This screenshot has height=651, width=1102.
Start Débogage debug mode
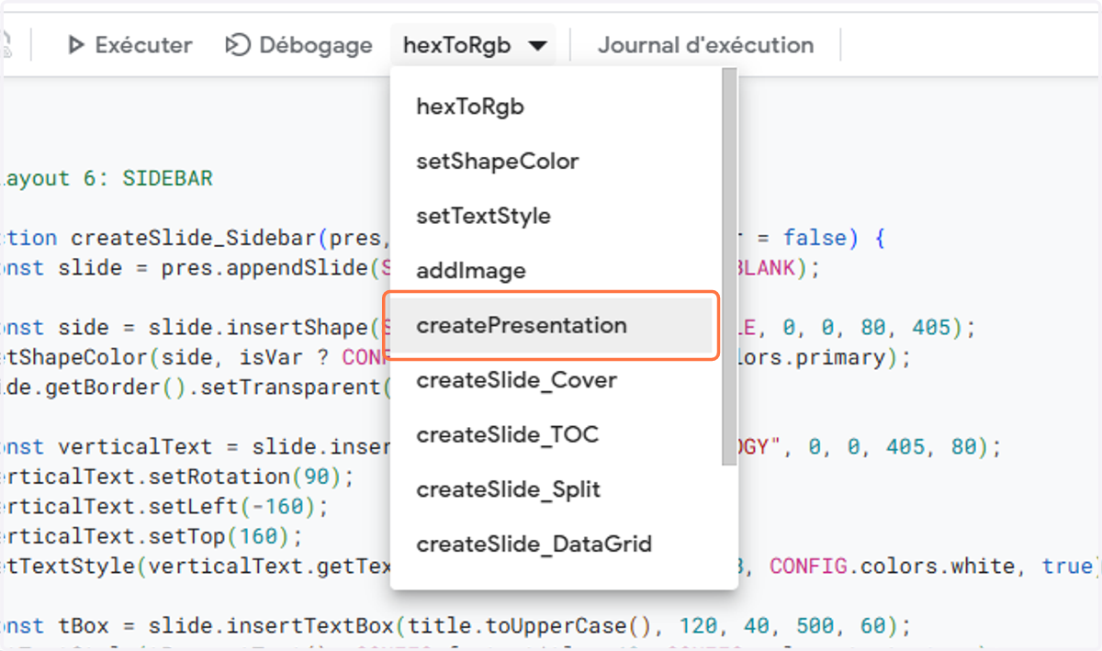[299, 45]
